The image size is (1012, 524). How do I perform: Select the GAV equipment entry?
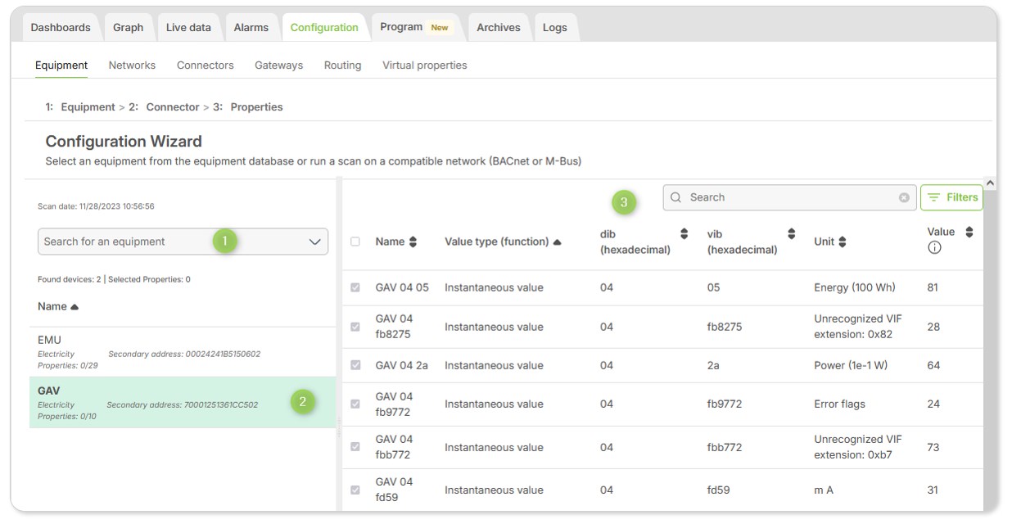[183, 403]
